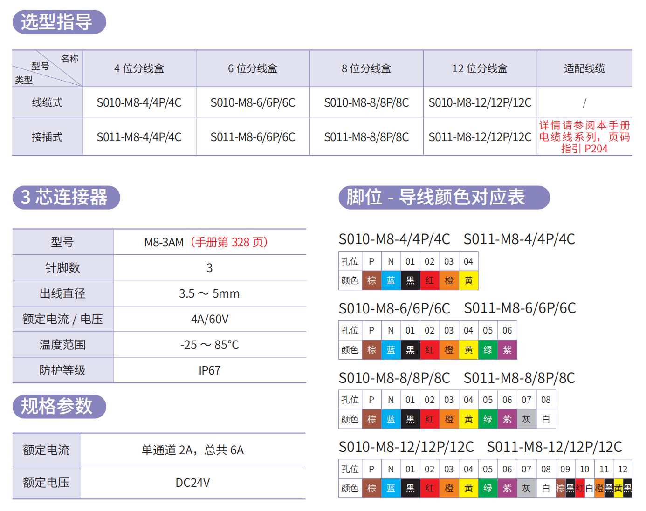Click the 紫 swatch in the 6/6P/6C color table
The width and height of the screenshot is (646, 511).
point(507,350)
